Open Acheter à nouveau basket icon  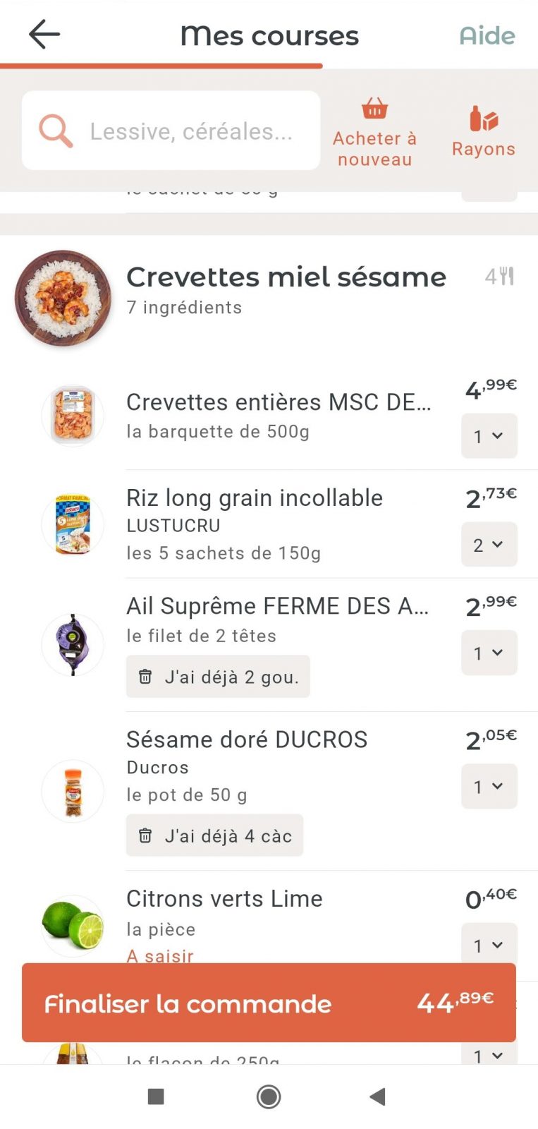pyautogui.click(x=374, y=109)
